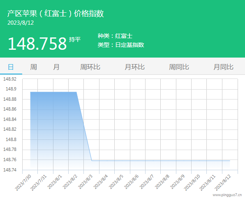The width and height of the screenshot is (245, 199).
Task: Switch to the 周 weekly tab
Action: (x=33, y=67)
